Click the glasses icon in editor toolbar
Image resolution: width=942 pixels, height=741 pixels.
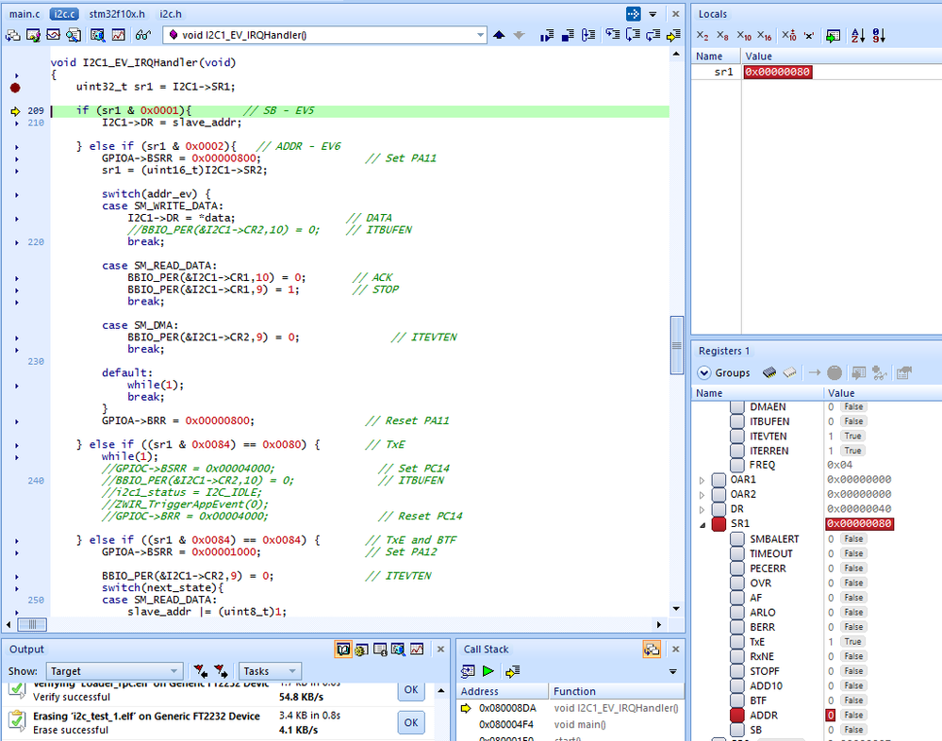coord(142,35)
